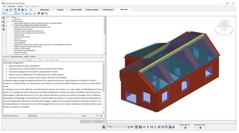Click the Undo arrow icon

[23, 13]
